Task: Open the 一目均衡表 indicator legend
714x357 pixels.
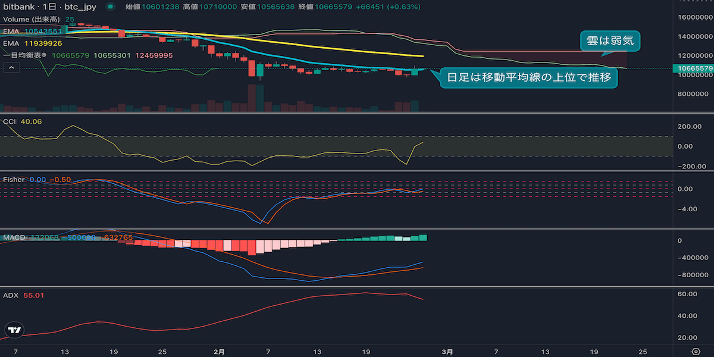Action: tap(27, 55)
